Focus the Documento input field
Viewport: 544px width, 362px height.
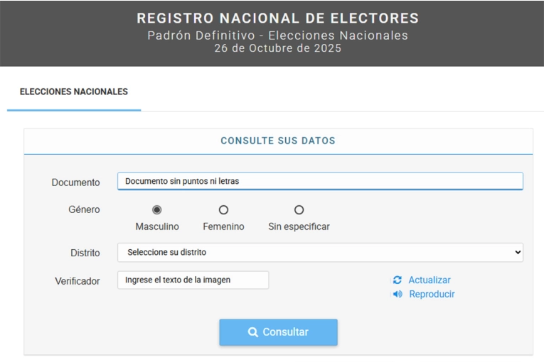320,182
